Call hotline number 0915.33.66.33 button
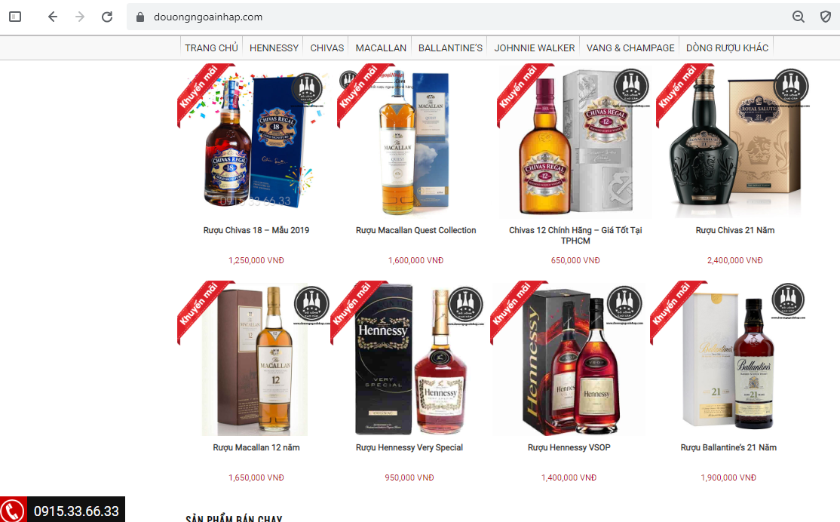This screenshot has height=522, width=840. click(63, 510)
